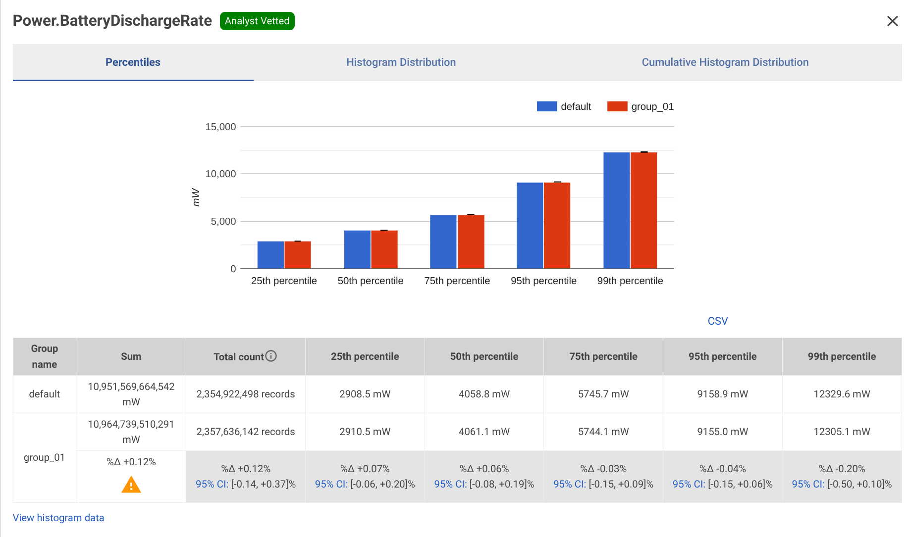Click 95% CI link under Total count
The height and width of the screenshot is (537, 910).
click(x=212, y=484)
